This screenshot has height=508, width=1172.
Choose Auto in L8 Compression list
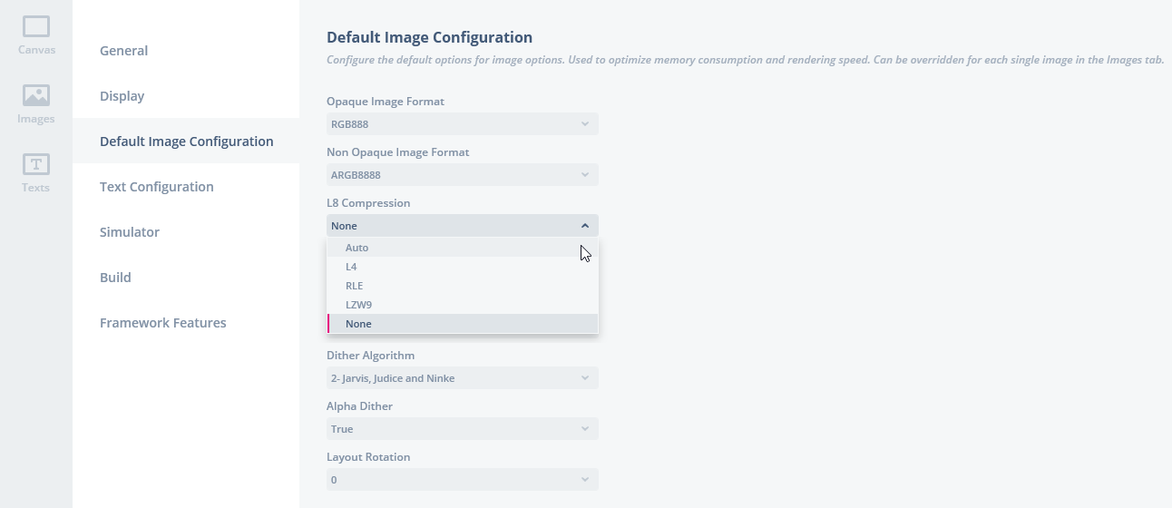(357, 248)
